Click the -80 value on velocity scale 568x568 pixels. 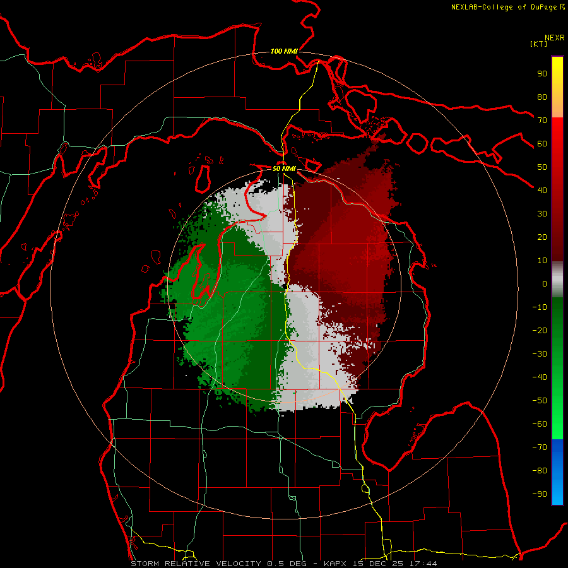[540, 471]
